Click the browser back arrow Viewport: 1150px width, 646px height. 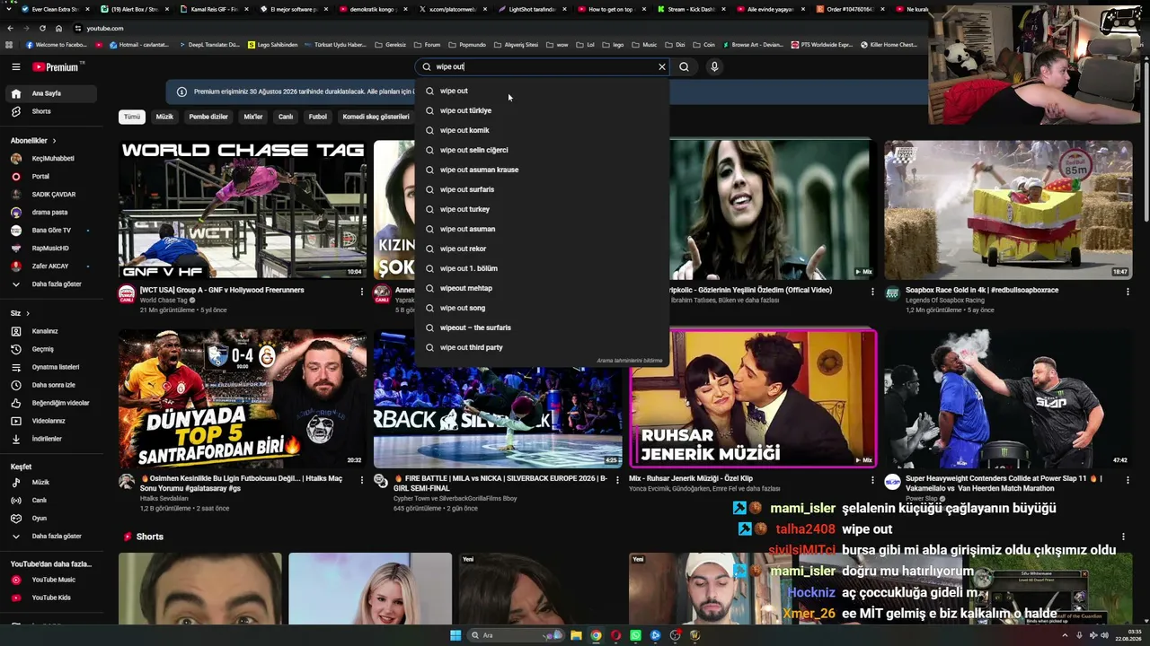point(10,28)
